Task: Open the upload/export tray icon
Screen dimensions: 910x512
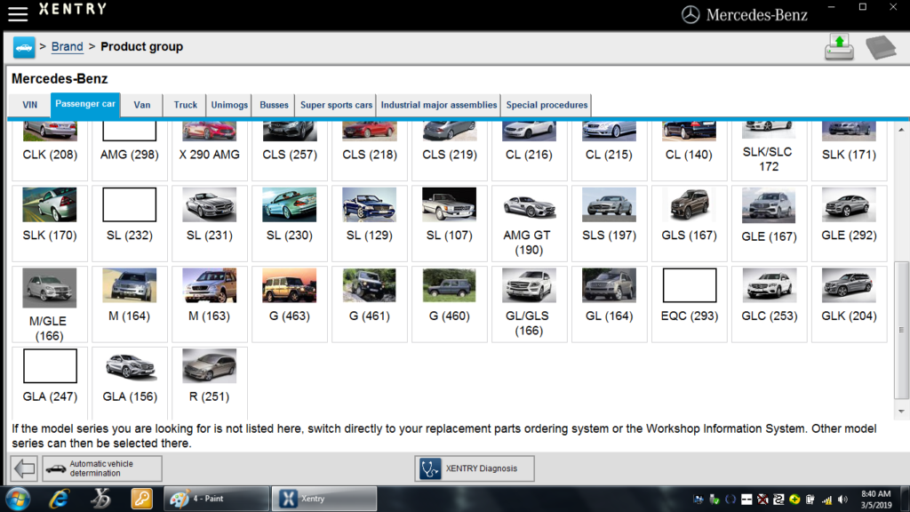Action: point(839,47)
